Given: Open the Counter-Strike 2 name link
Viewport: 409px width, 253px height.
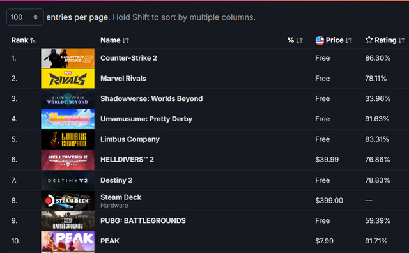Looking at the screenshot, I should click(x=128, y=58).
